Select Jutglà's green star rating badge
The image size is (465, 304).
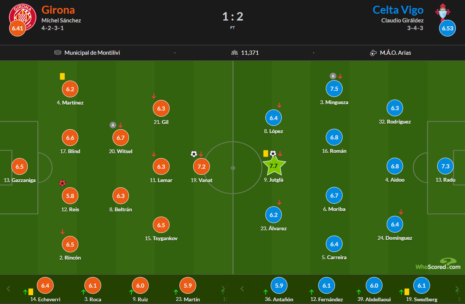(274, 167)
